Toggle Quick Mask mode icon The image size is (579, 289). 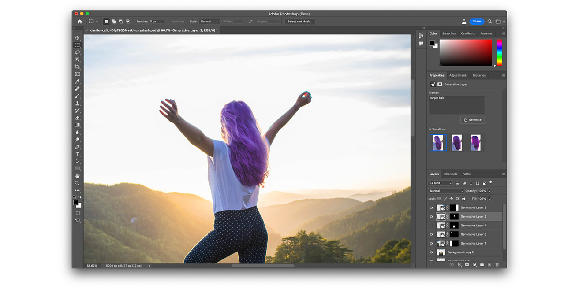coord(77,213)
